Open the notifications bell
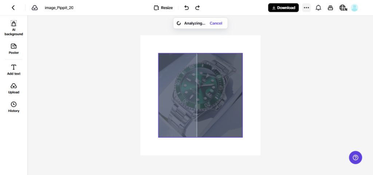The width and height of the screenshot is (373, 175). [x=318, y=8]
